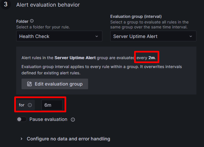Screen dimensions: 204x147
Task: Click the Pause evaluation label
Action: 48,119
